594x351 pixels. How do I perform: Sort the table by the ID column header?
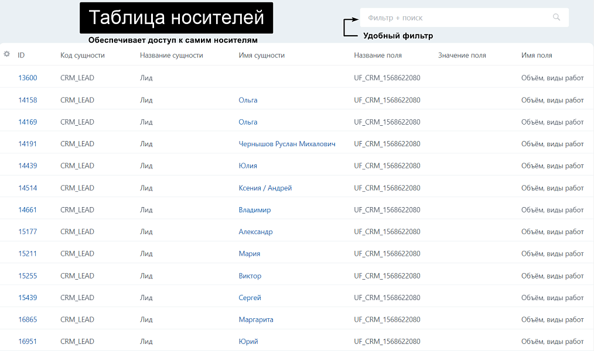point(21,54)
